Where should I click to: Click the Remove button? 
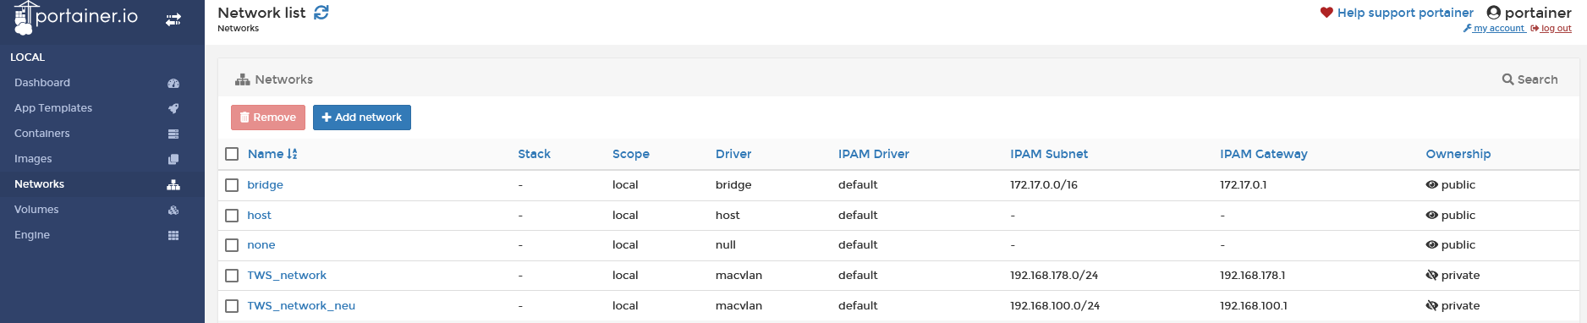[268, 118]
